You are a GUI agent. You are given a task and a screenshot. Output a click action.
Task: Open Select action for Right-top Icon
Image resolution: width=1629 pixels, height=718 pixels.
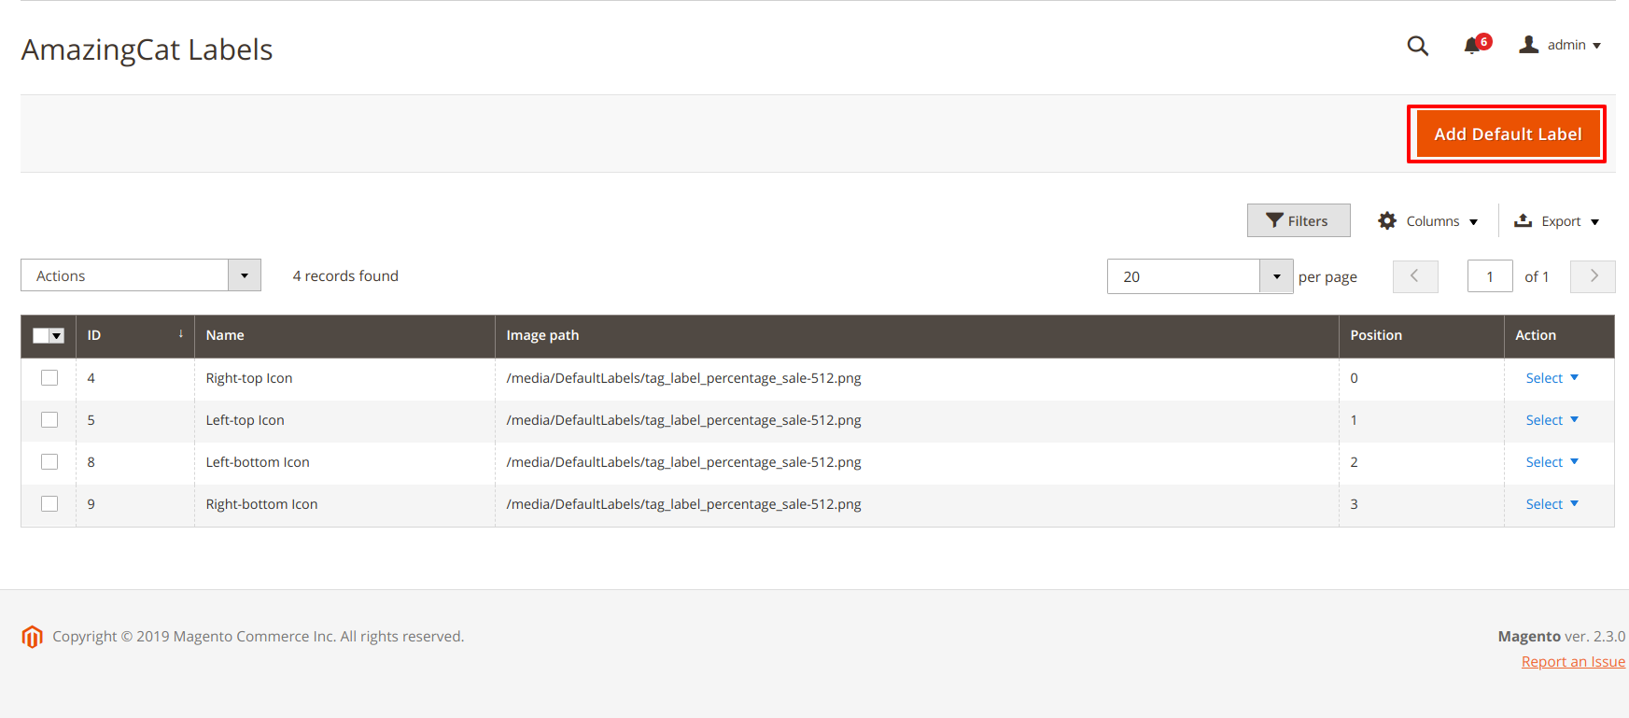[1552, 378]
